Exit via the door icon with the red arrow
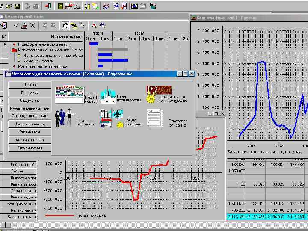 pyautogui.click(x=48, y=6)
